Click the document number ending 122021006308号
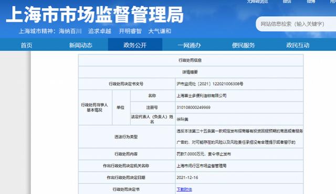 click(210, 84)
